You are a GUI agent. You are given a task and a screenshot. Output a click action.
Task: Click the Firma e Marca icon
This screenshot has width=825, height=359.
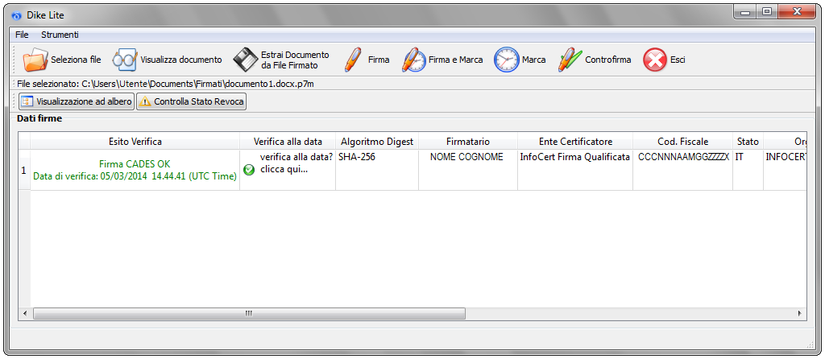413,60
